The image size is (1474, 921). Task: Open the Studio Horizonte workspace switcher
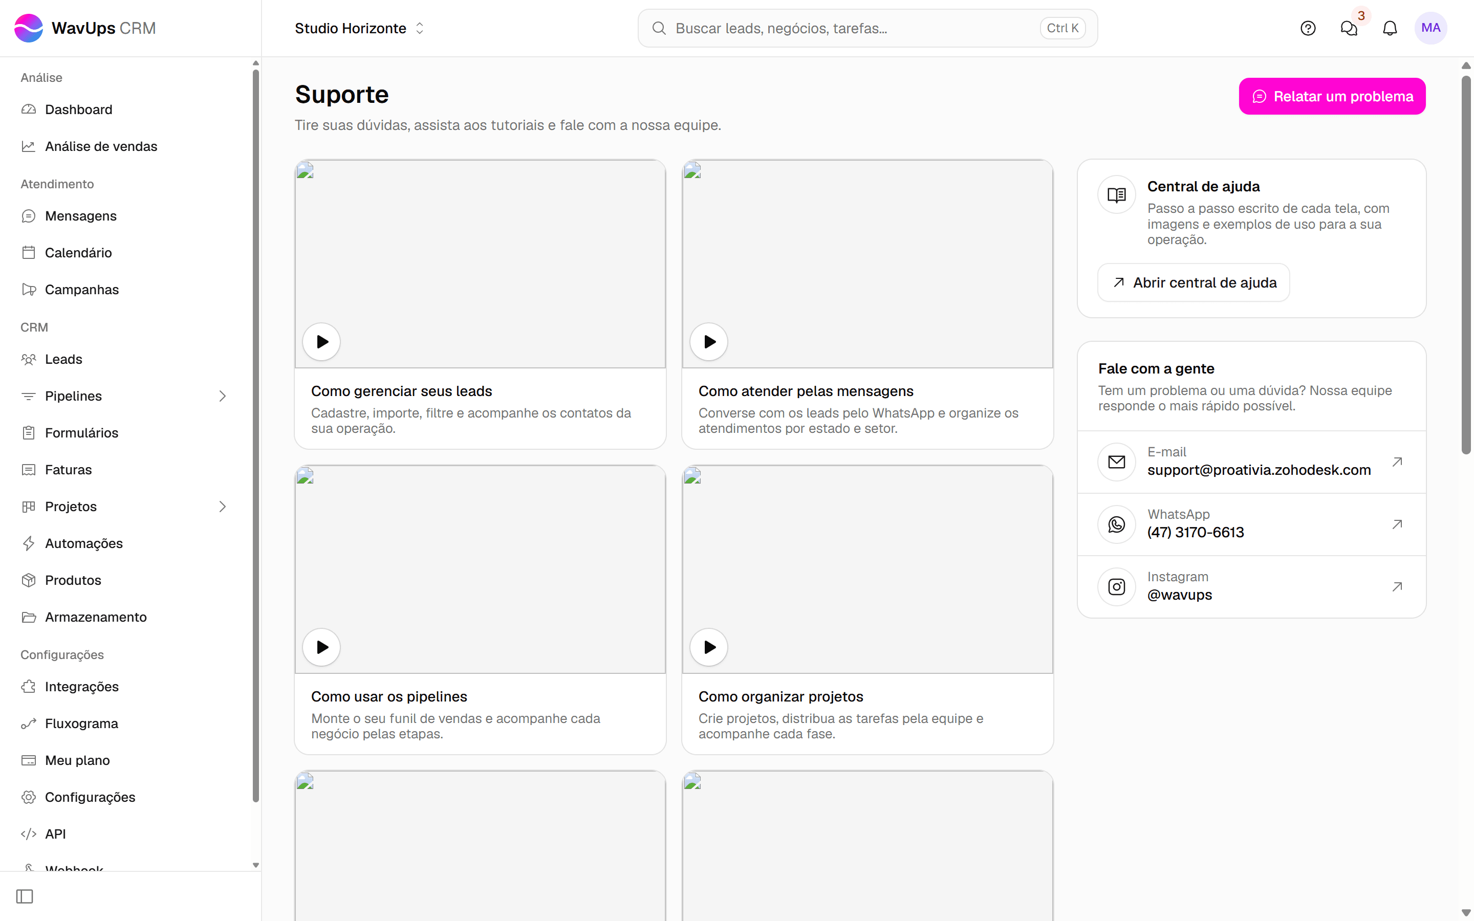[359, 28]
